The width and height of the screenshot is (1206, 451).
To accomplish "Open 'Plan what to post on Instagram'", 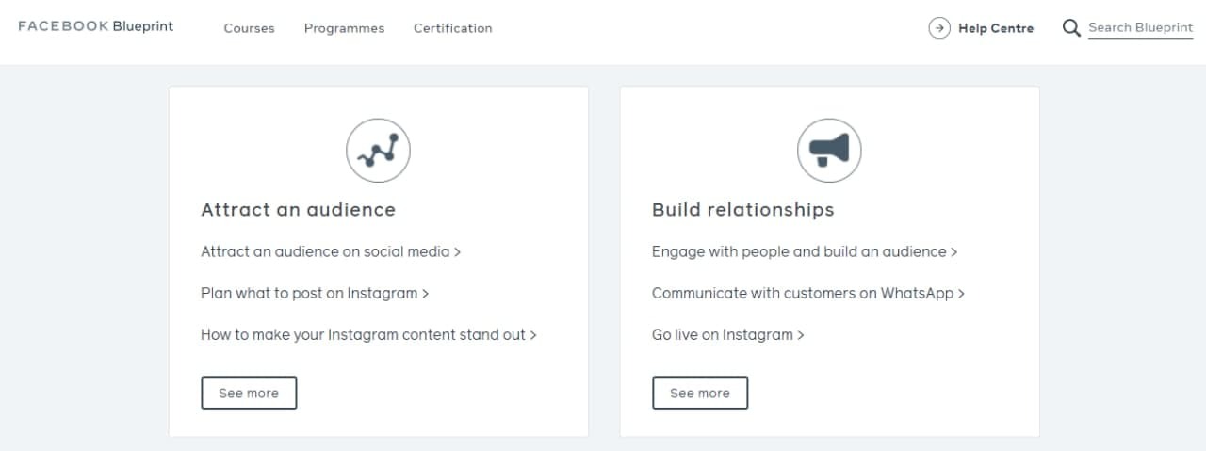I will coord(314,293).
